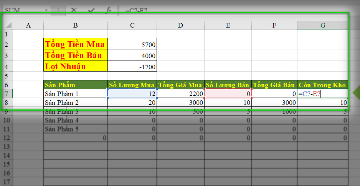Click the 'Tổng Giá Mua' table header
This screenshot has width=360, height=186.
[180, 85]
